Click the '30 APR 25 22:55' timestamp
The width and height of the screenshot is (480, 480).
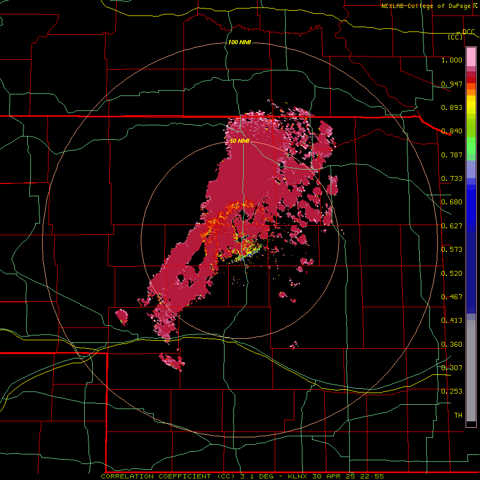[348, 476]
